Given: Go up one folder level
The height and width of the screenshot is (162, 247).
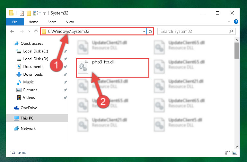Looking at the screenshot, I should click(x=36, y=31).
